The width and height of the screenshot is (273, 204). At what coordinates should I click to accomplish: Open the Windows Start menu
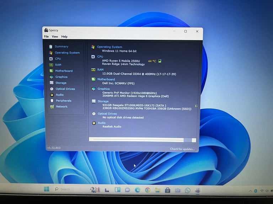[x=47, y=189]
